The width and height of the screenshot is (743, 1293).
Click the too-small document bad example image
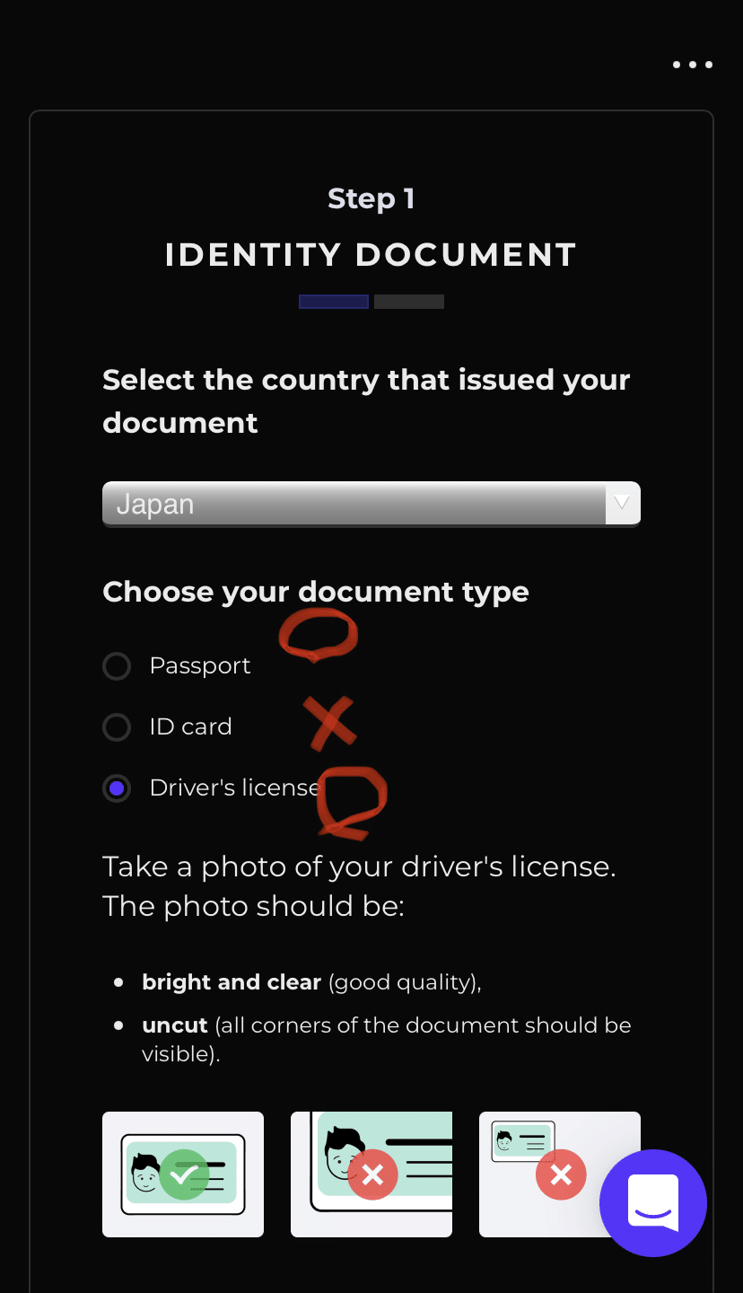point(560,1174)
